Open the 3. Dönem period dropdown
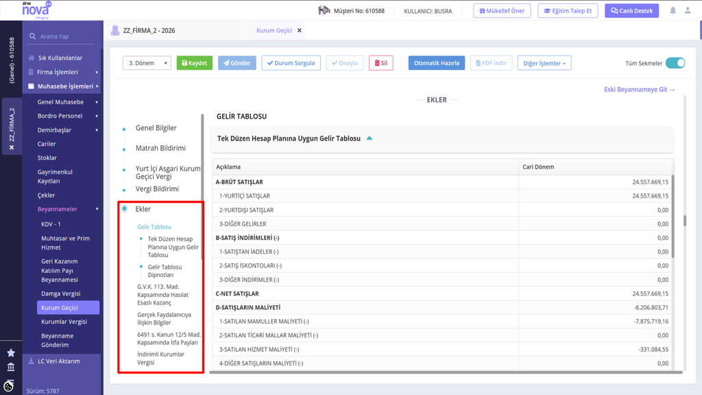The image size is (702, 395). (147, 63)
